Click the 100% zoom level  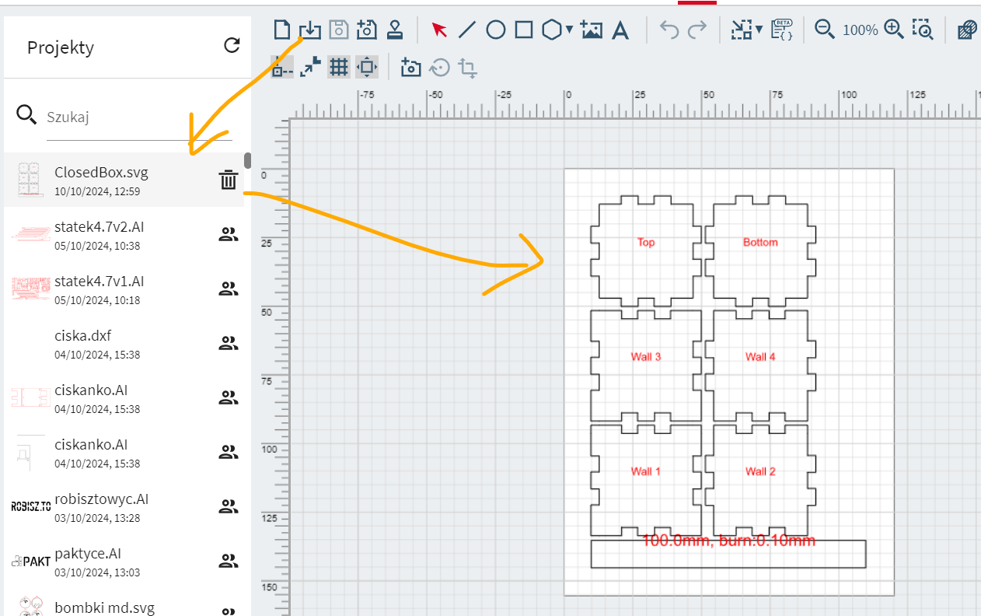click(x=860, y=30)
